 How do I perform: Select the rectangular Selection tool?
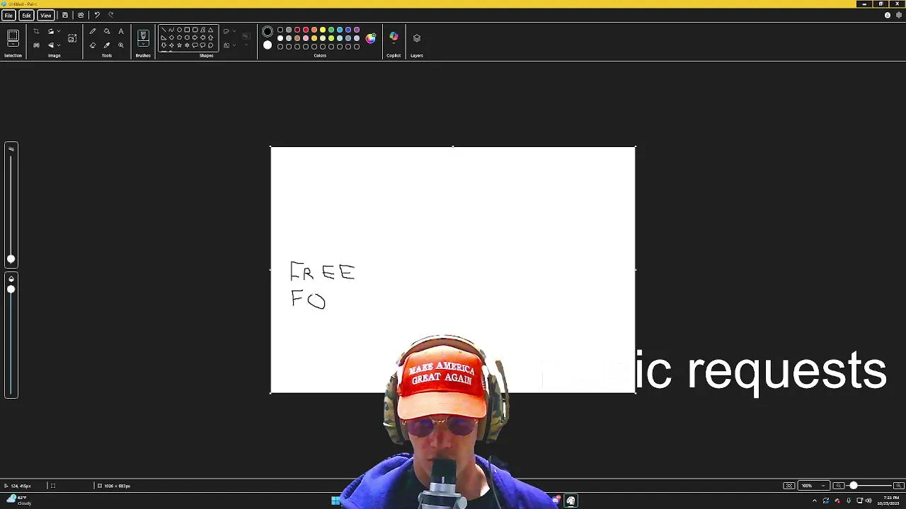pyautogui.click(x=13, y=37)
